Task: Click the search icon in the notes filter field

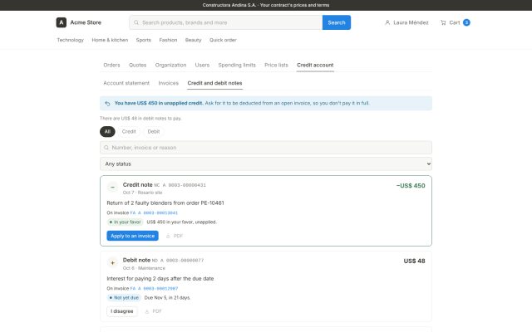Action: tap(106, 148)
